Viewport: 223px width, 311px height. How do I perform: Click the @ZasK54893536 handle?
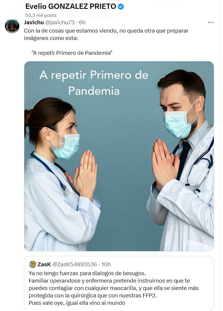pos(75,264)
